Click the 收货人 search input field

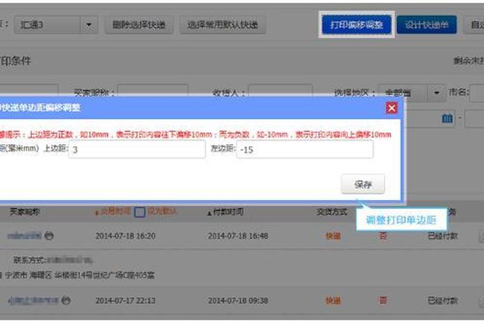[x=280, y=92]
